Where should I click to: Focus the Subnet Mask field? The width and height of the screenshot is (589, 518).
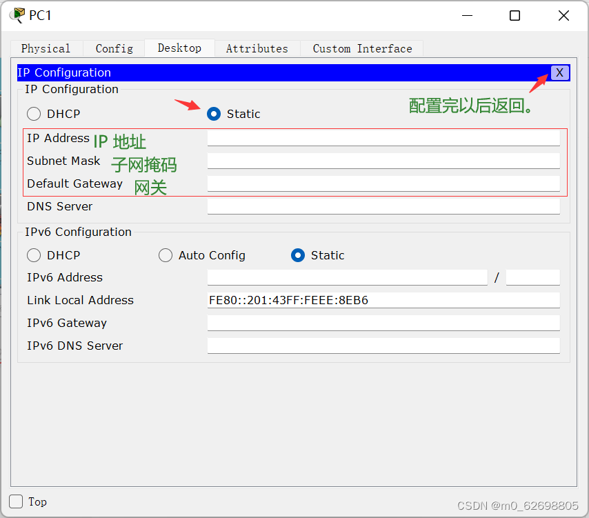point(383,161)
